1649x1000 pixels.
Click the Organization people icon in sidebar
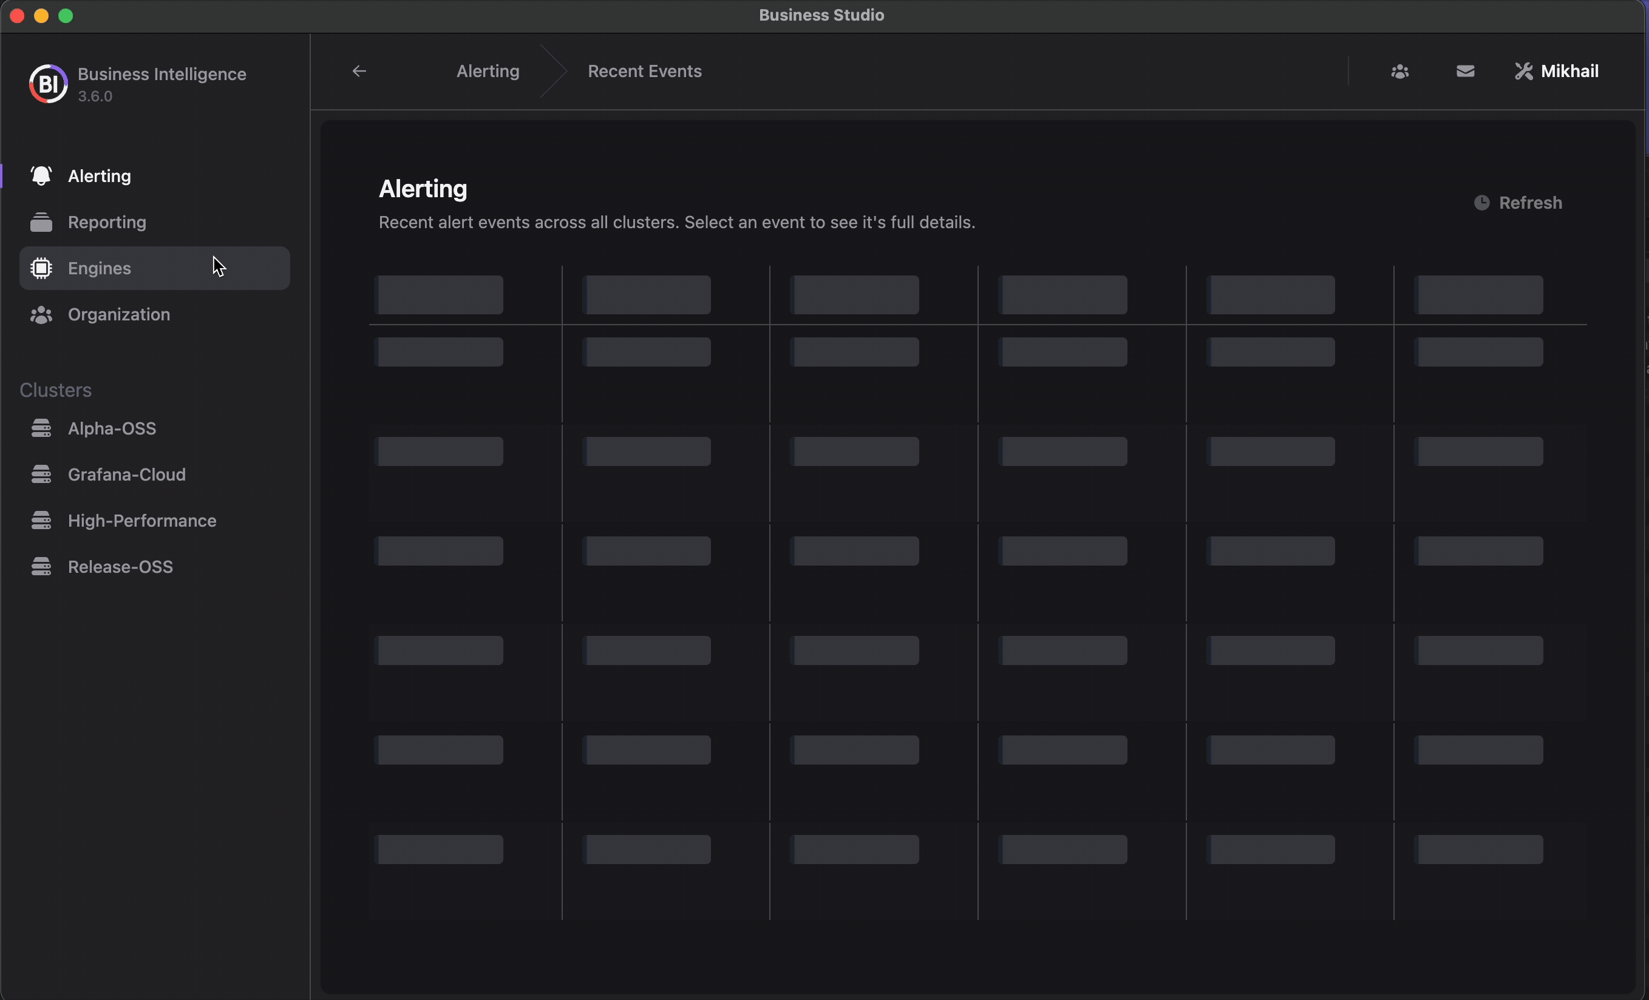click(x=41, y=314)
